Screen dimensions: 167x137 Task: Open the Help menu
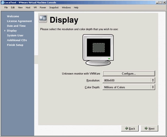coord(76,7)
